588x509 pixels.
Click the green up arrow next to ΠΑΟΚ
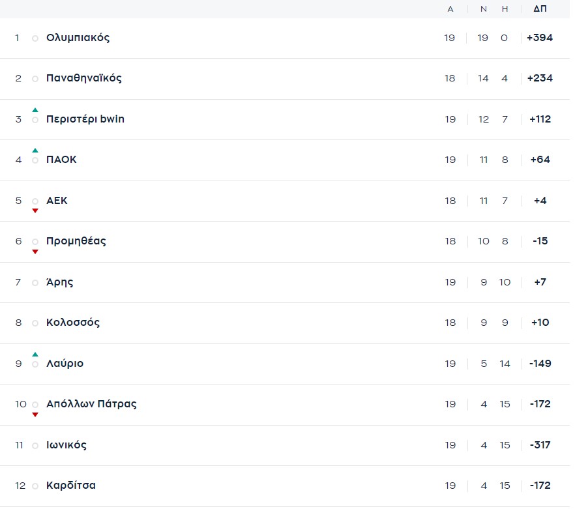click(35, 151)
